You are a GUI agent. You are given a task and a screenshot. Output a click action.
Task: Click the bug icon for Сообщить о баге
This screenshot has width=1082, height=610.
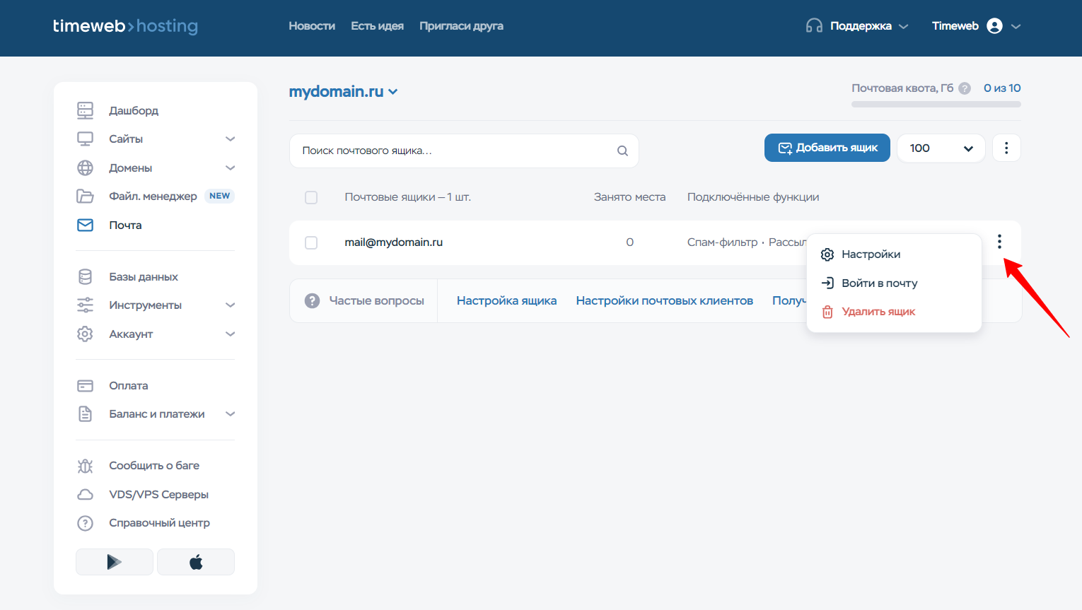[x=85, y=466]
